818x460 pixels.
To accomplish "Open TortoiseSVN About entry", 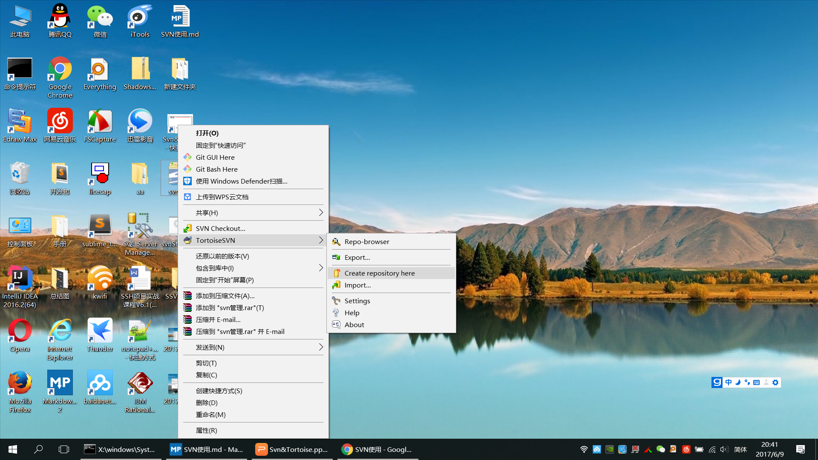I will pyautogui.click(x=391, y=325).
